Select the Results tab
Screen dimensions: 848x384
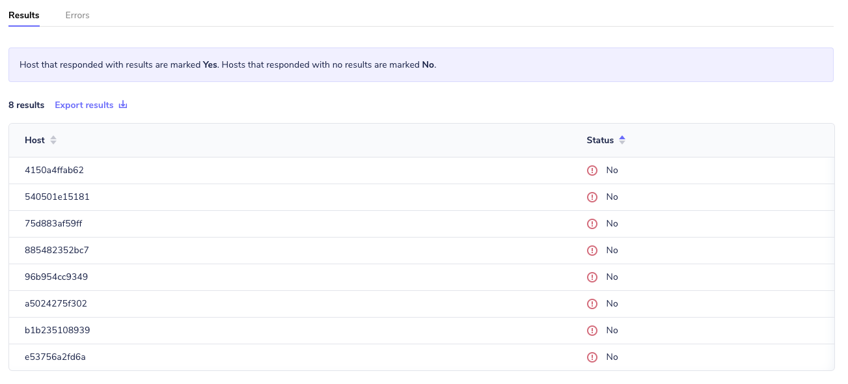click(x=23, y=14)
